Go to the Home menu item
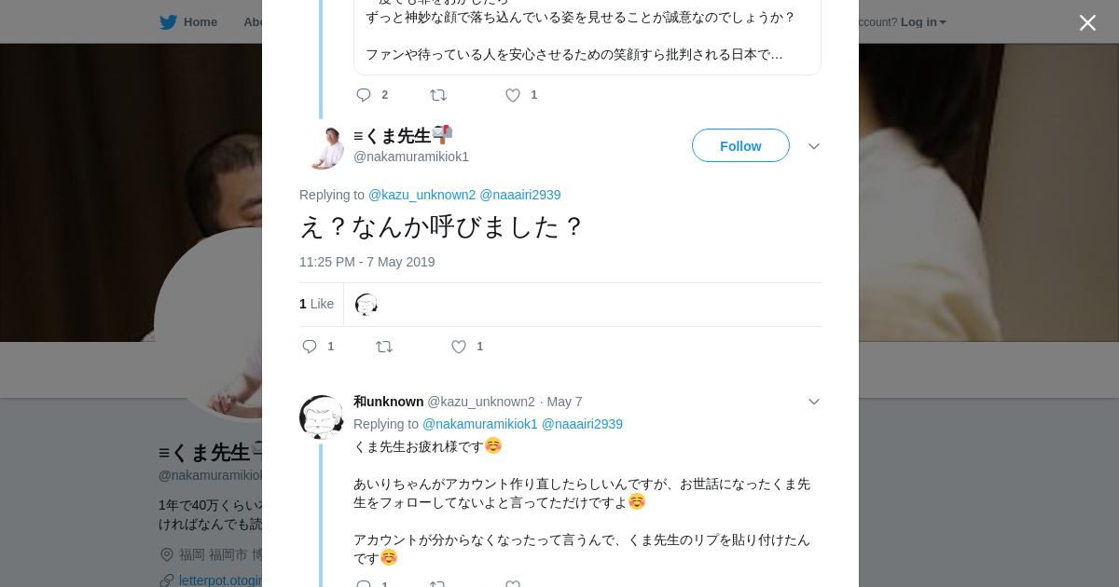1119x587 pixels. (200, 22)
